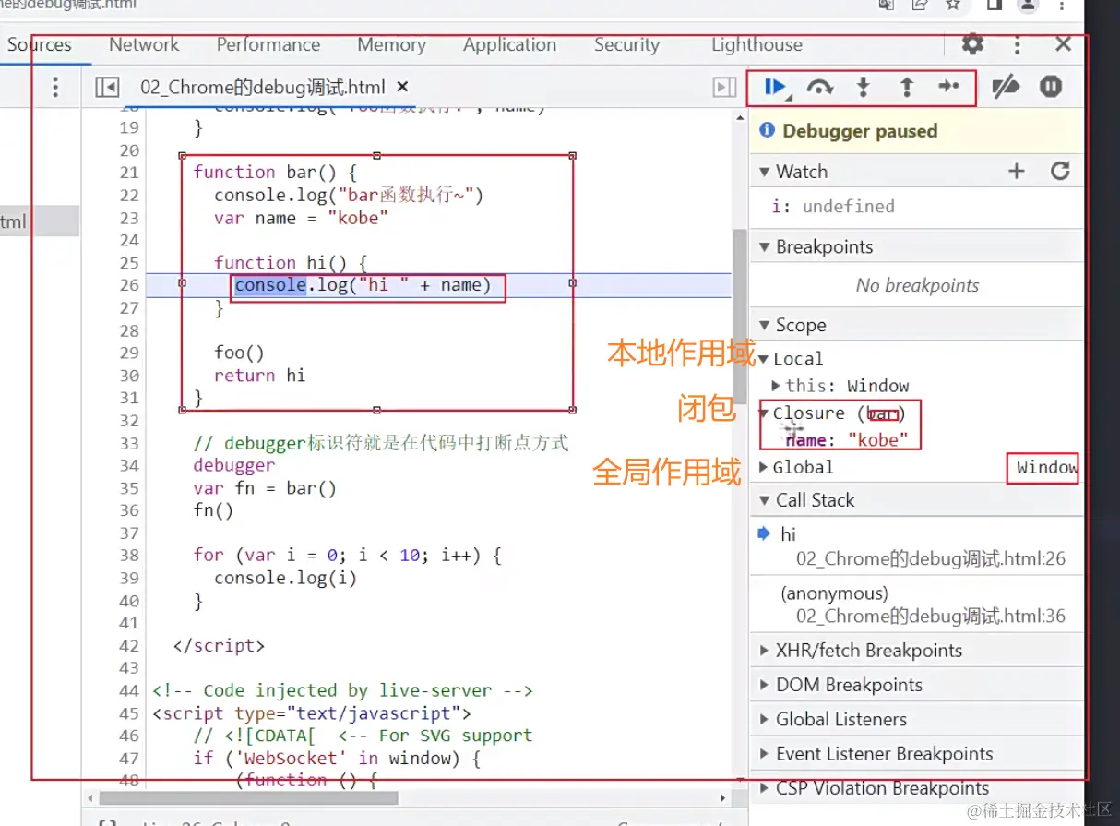Close the 02_Chrome的debug调试.html file tab
Image resolution: width=1120 pixels, height=826 pixels.
(x=402, y=87)
